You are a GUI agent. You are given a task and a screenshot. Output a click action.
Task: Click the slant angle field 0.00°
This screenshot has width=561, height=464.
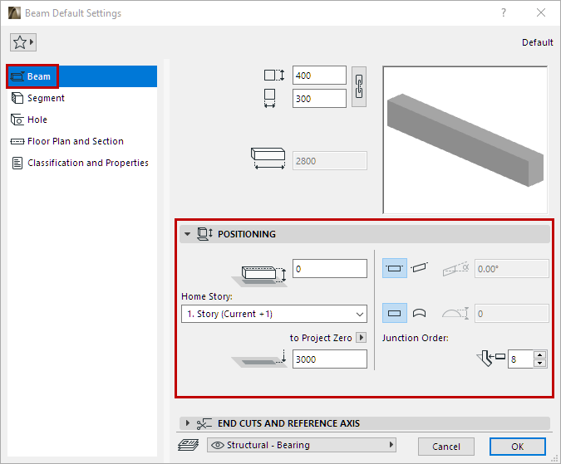point(512,269)
